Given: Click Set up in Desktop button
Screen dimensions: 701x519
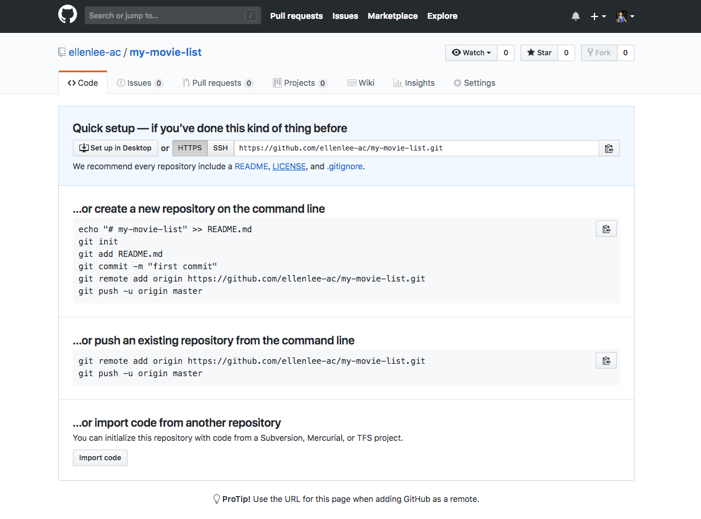Looking at the screenshot, I should (x=115, y=148).
